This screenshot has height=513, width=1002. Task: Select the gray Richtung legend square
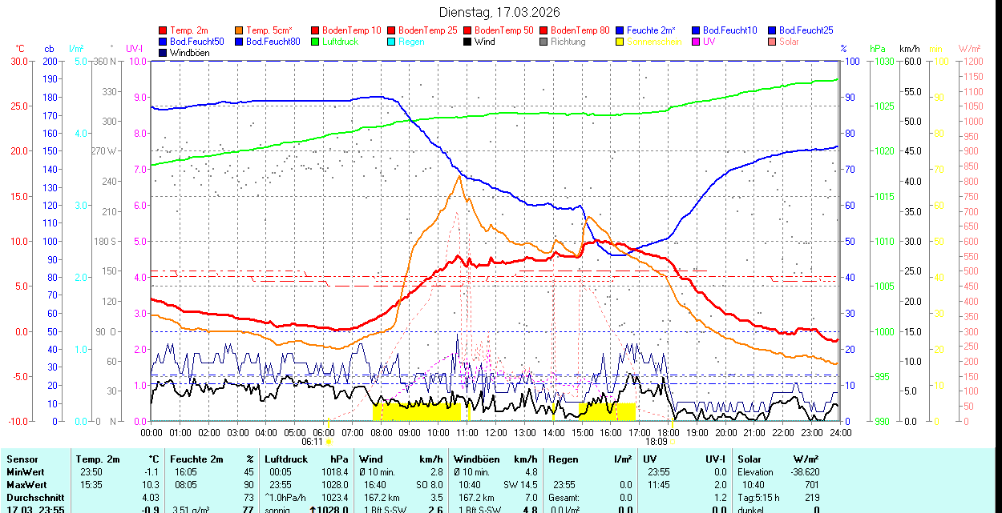tap(544, 42)
